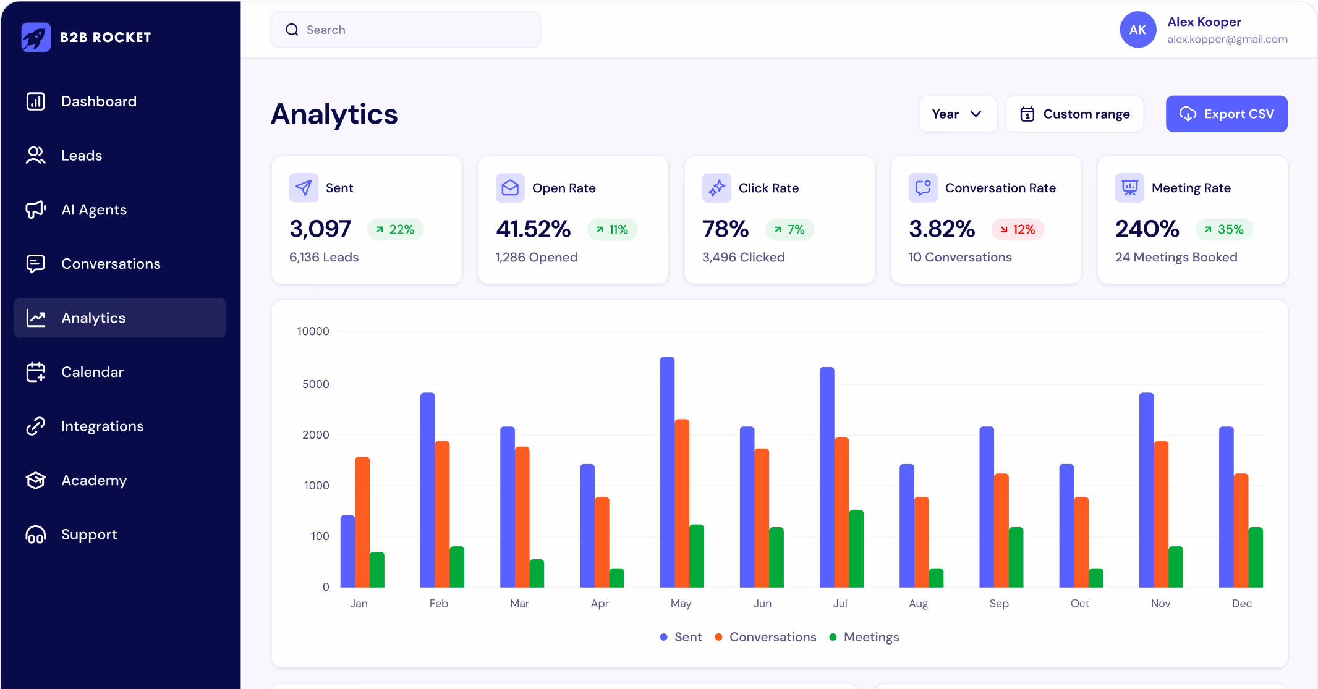Open the Calendar page

coord(120,372)
